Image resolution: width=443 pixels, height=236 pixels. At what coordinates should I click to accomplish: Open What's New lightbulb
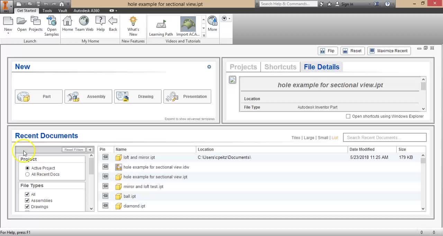[133, 26]
